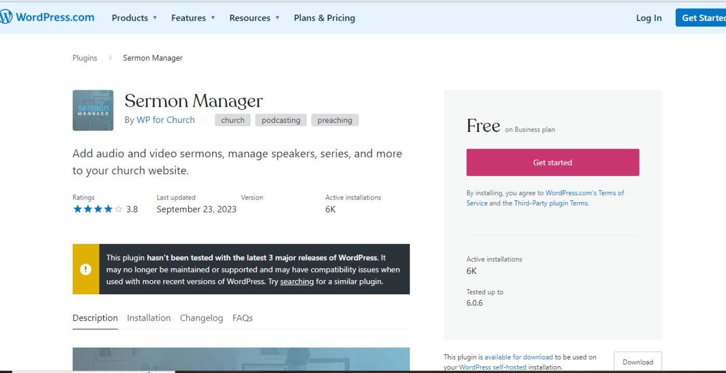Image resolution: width=726 pixels, height=373 pixels.
Task: Click the pink Get started button
Action: pos(553,163)
